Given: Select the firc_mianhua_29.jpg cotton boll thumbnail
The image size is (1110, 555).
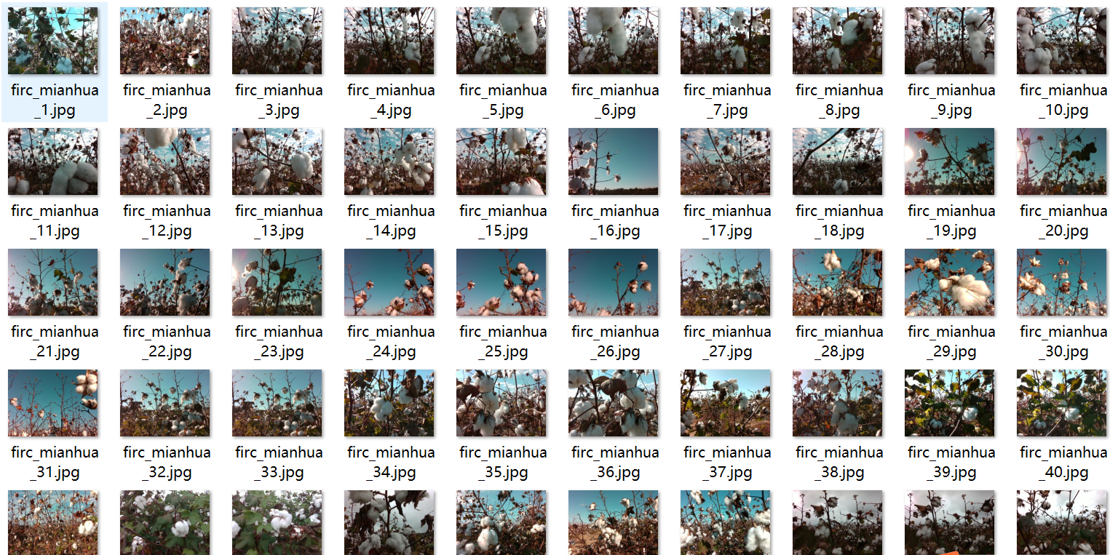Looking at the screenshot, I should tap(950, 282).
